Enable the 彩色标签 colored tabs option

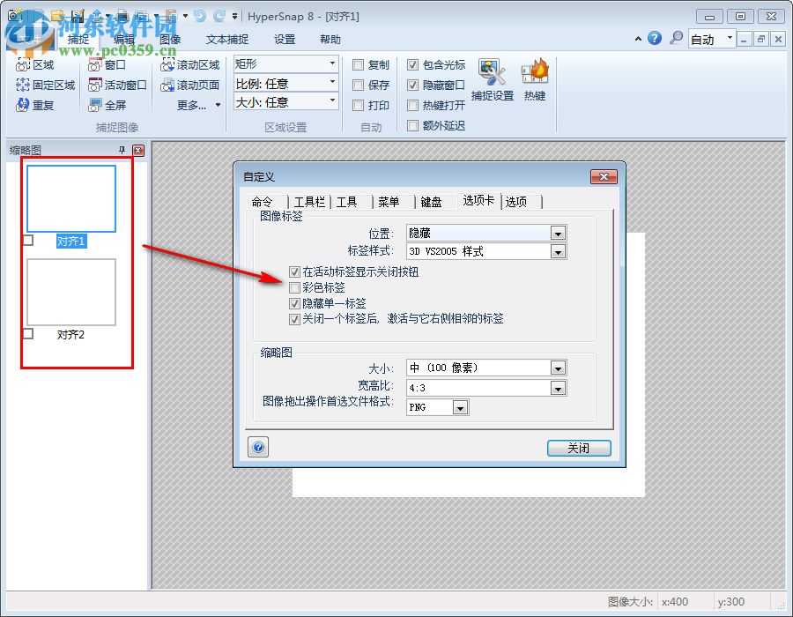pyautogui.click(x=294, y=288)
